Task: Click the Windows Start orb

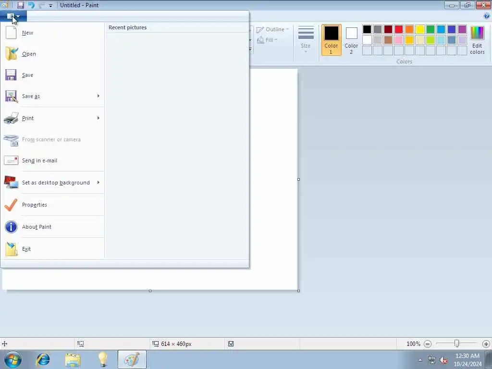Action: click(13, 359)
